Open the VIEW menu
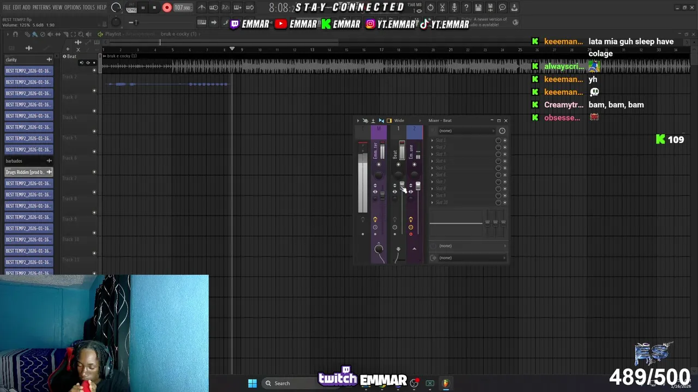Screen dimensions: 698x392 [57, 8]
